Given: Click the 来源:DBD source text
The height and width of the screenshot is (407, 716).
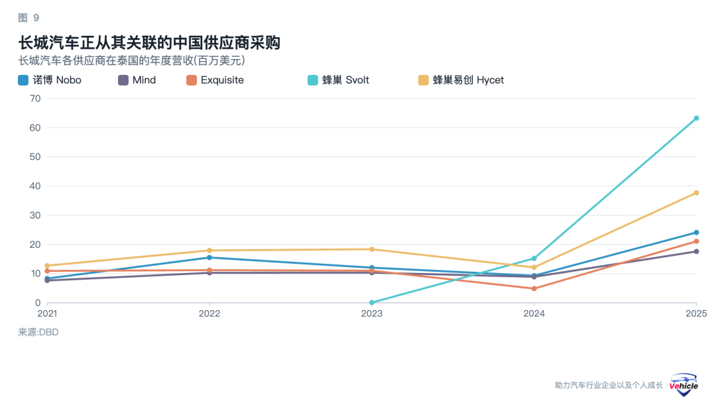Looking at the screenshot, I should point(38,332).
